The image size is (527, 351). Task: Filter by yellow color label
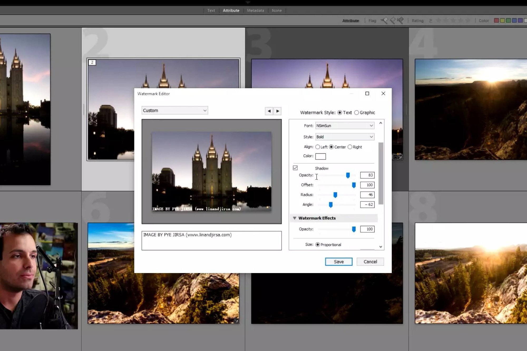coord(502,21)
